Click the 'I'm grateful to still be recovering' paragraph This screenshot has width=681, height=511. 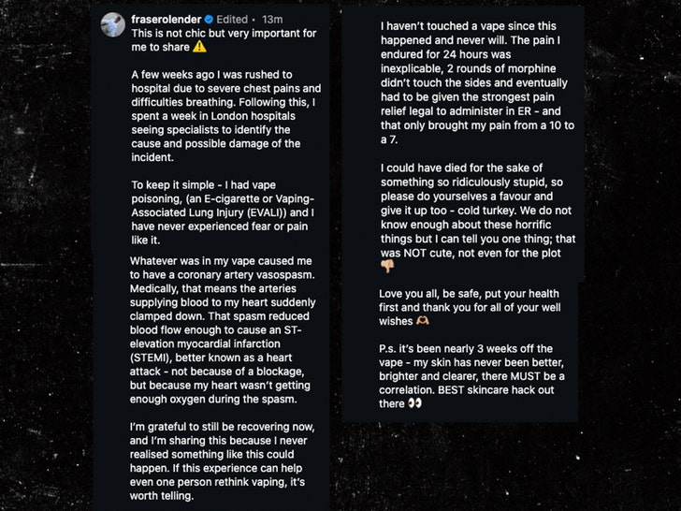point(226,460)
